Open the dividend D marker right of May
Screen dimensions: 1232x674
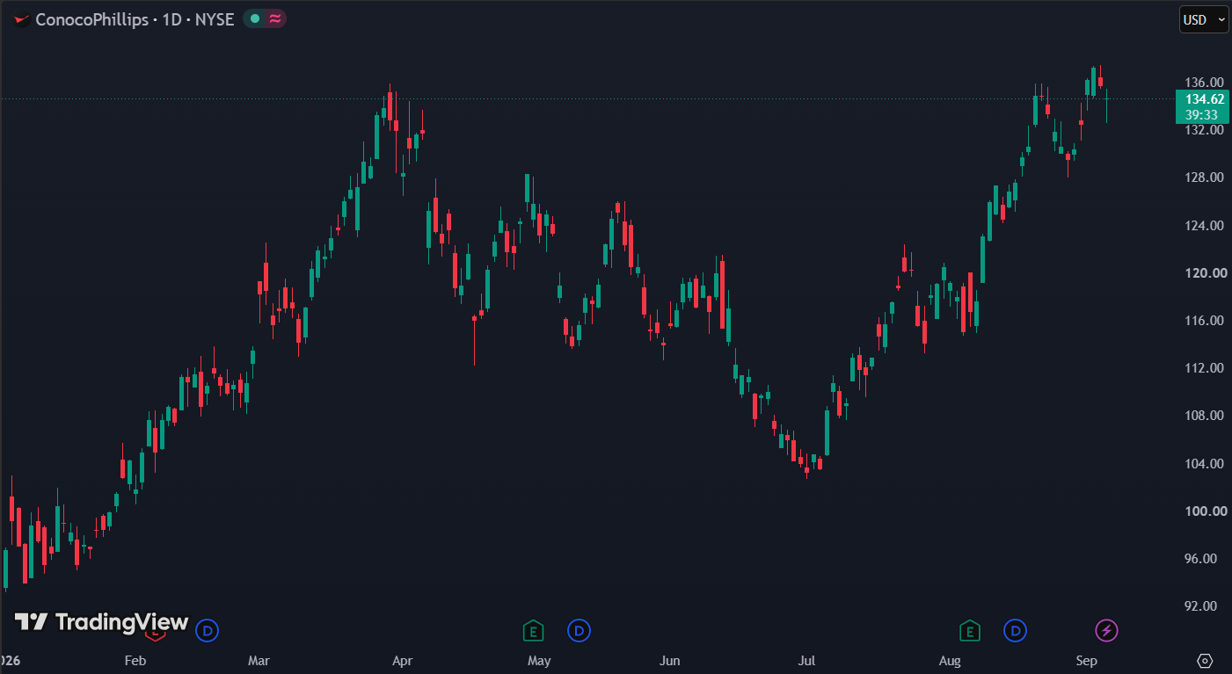(x=579, y=630)
